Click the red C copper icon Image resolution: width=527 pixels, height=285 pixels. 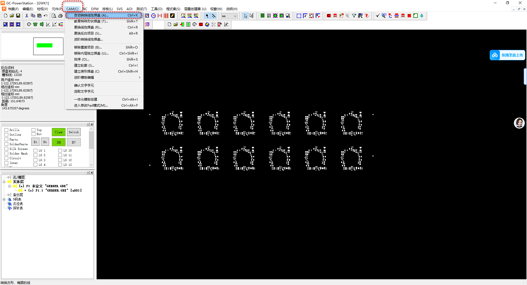click(329, 16)
